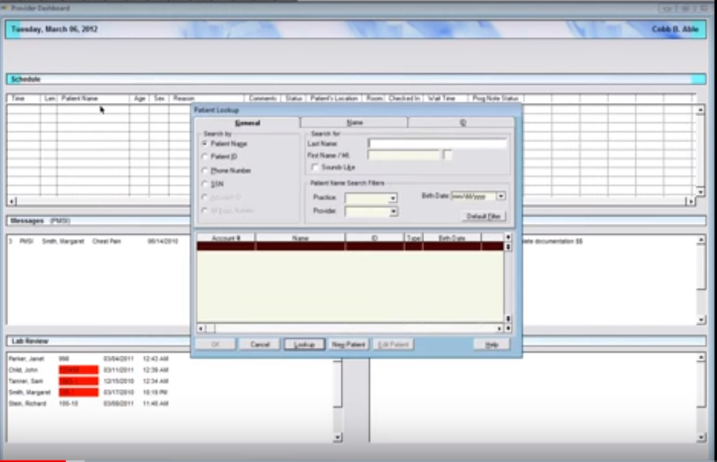Click the First Name input field
The height and width of the screenshot is (462, 717).
click(x=404, y=155)
